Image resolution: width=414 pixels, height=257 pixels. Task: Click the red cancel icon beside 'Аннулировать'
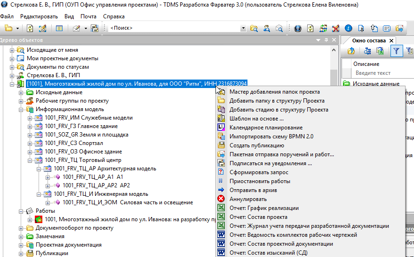tap(221, 199)
